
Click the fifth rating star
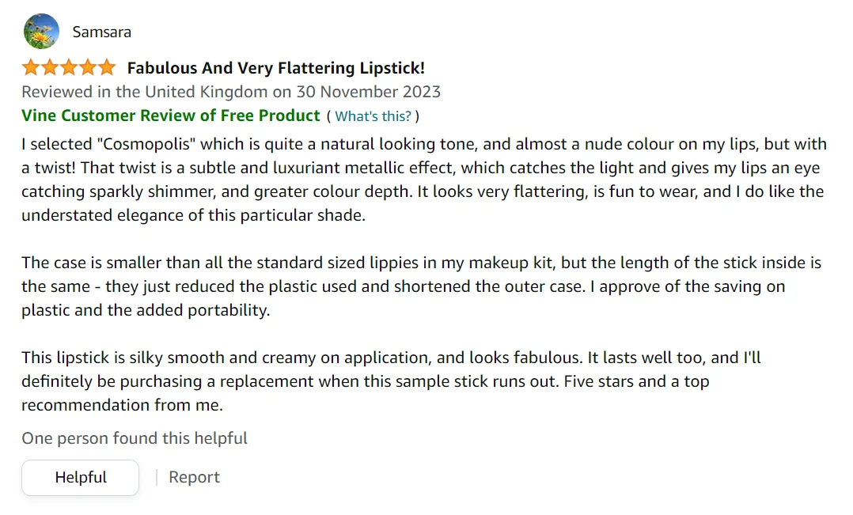(x=107, y=68)
